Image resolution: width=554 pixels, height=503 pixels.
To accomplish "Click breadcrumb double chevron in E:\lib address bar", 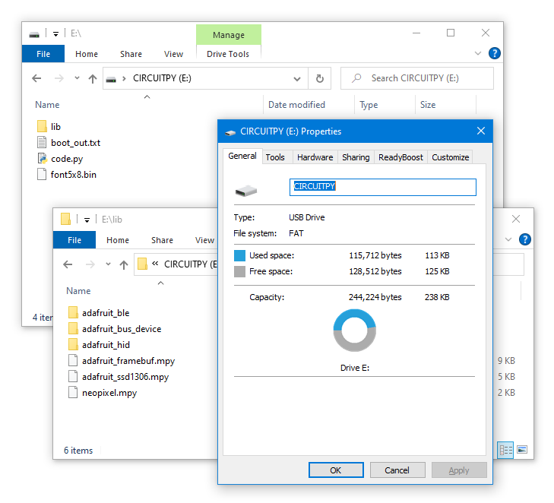I will tap(155, 264).
